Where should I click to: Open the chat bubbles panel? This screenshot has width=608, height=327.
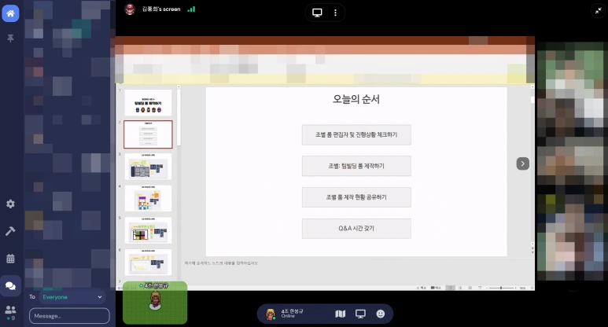10,286
